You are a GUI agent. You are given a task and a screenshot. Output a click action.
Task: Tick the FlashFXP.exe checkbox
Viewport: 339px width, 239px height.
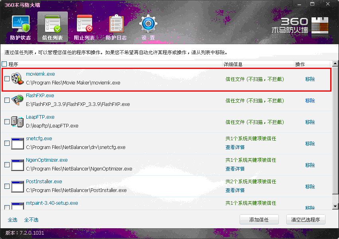point(7,100)
